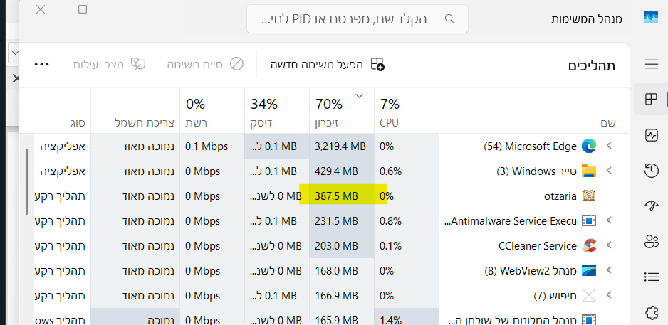
Task: Open App history from the sidebar
Action: pos(651,171)
